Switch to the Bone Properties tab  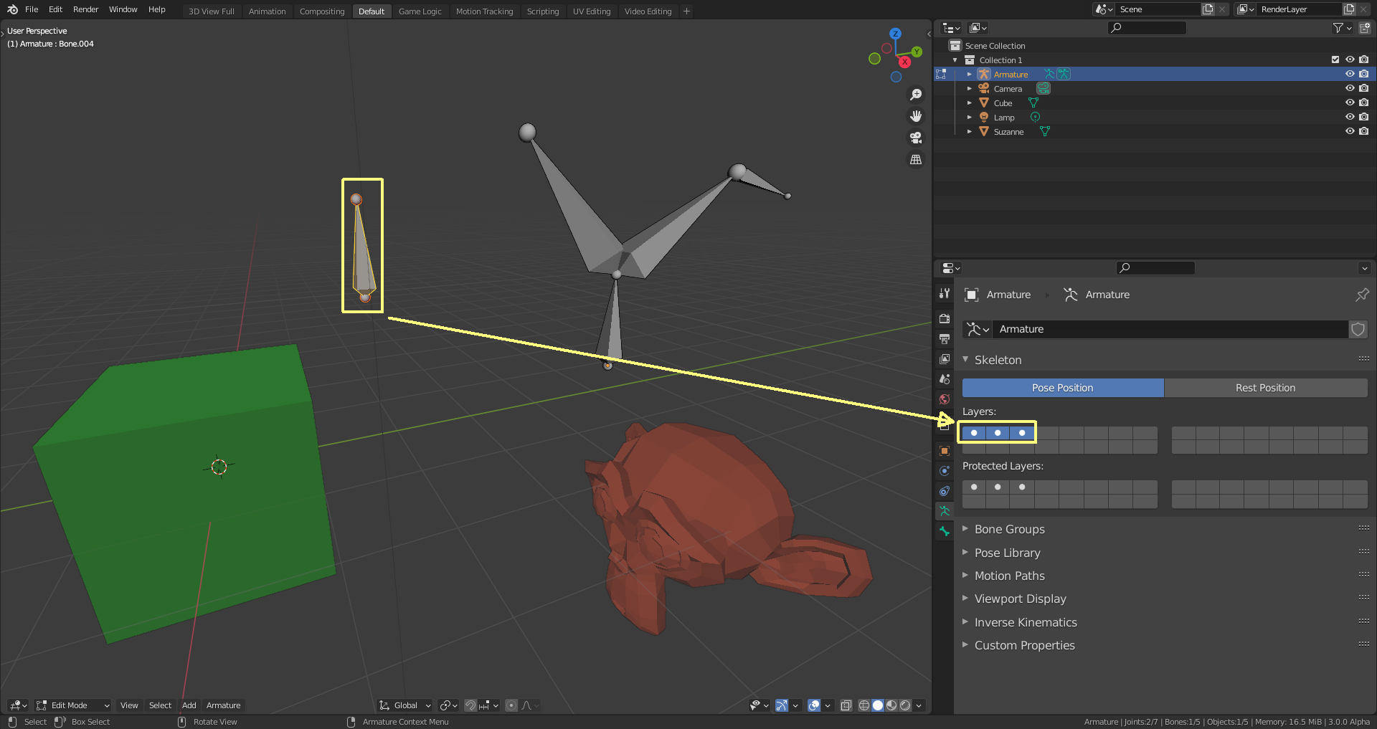pos(944,531)
